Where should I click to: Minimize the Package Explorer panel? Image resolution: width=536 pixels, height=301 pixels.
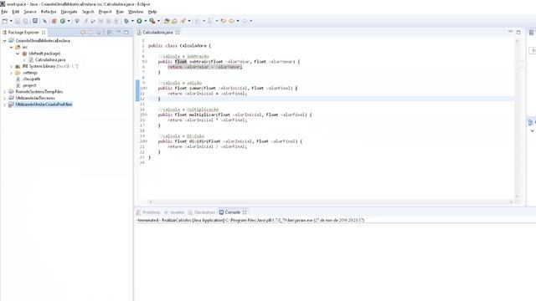(118, 32)
